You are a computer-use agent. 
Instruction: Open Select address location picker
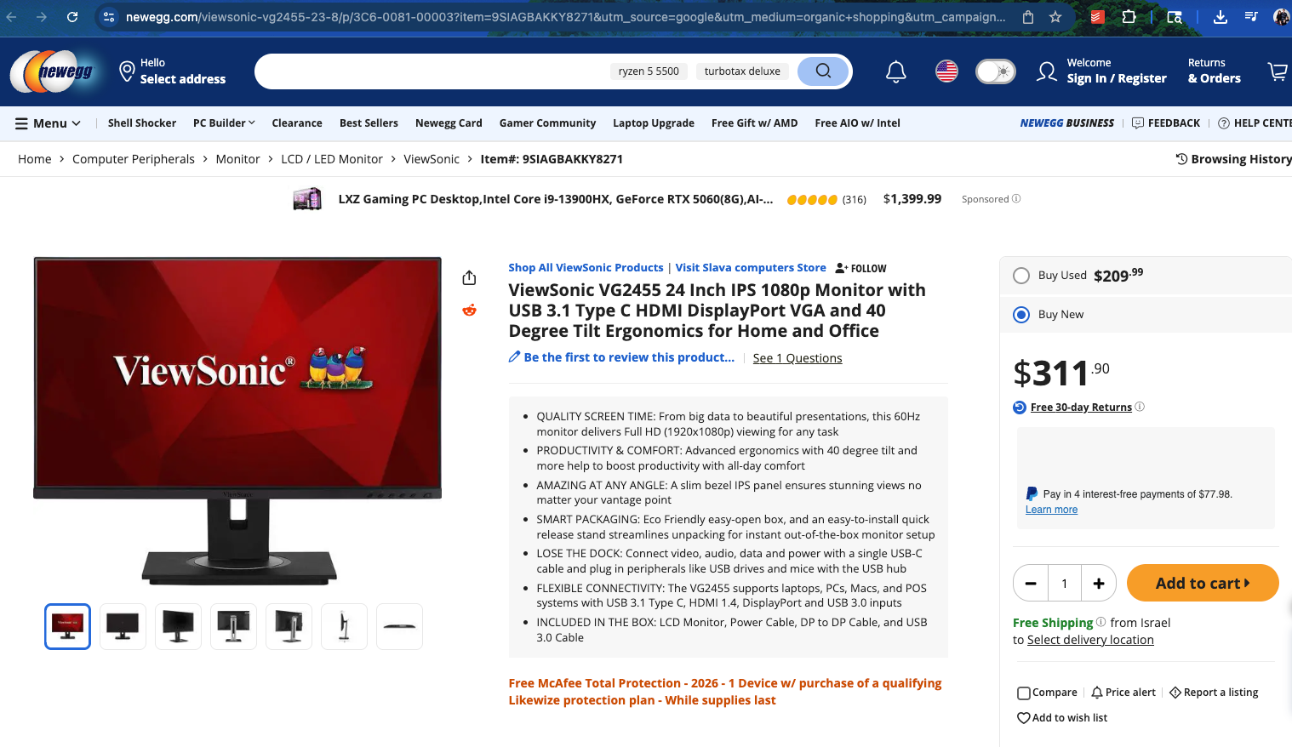pyautogui.click(x=173, y=71)
